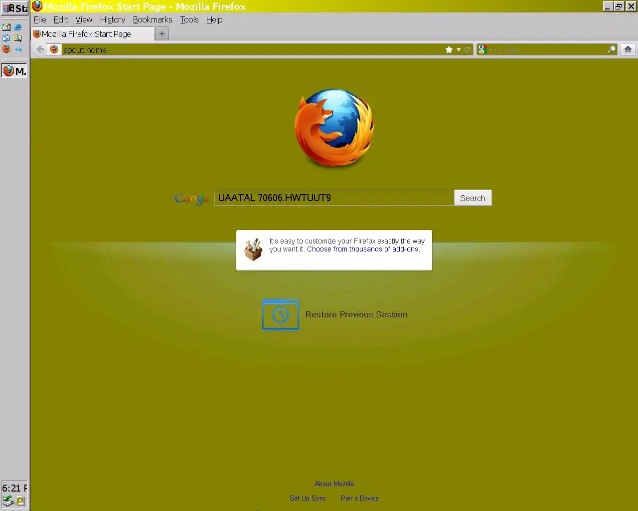
Task: Open the Help menu
Action: click(214, 19)
